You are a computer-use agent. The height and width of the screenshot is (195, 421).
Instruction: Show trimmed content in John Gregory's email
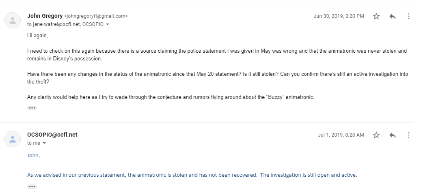tap(32, 108)
